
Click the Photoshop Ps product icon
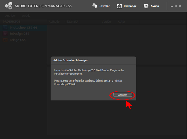[x=5, y=28]
